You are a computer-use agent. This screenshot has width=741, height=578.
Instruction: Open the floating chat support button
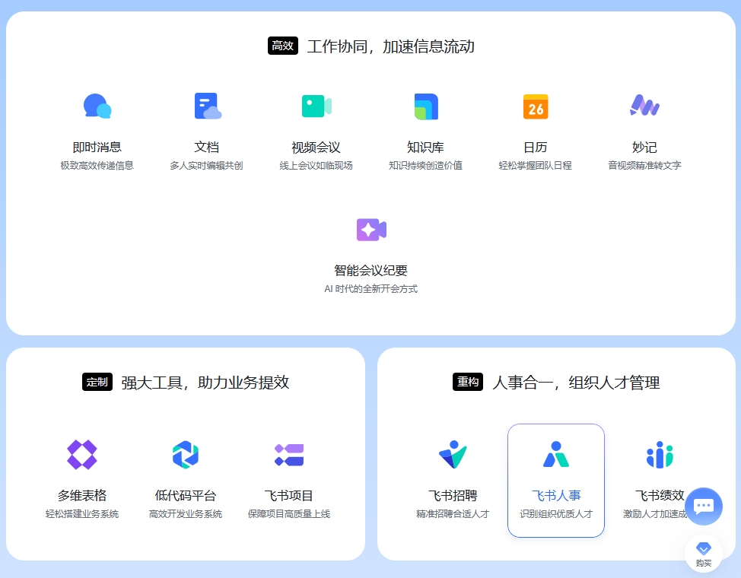(x=703, y=507)
